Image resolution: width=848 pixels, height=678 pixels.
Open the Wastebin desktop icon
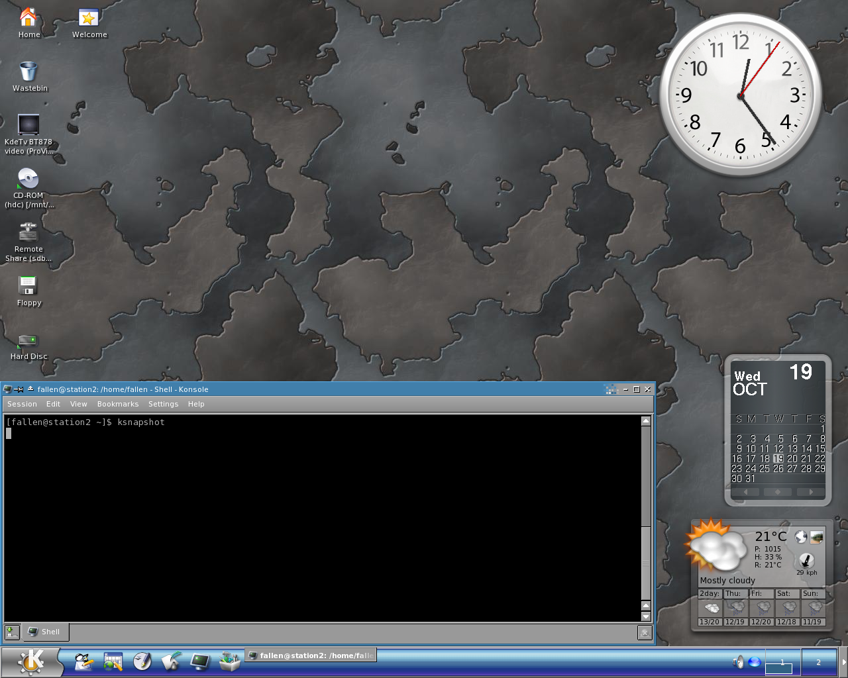click(x=28, y=72)
